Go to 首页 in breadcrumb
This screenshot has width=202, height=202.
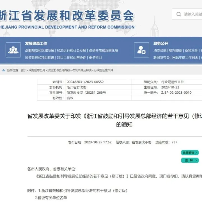click(x=24, y=70)
